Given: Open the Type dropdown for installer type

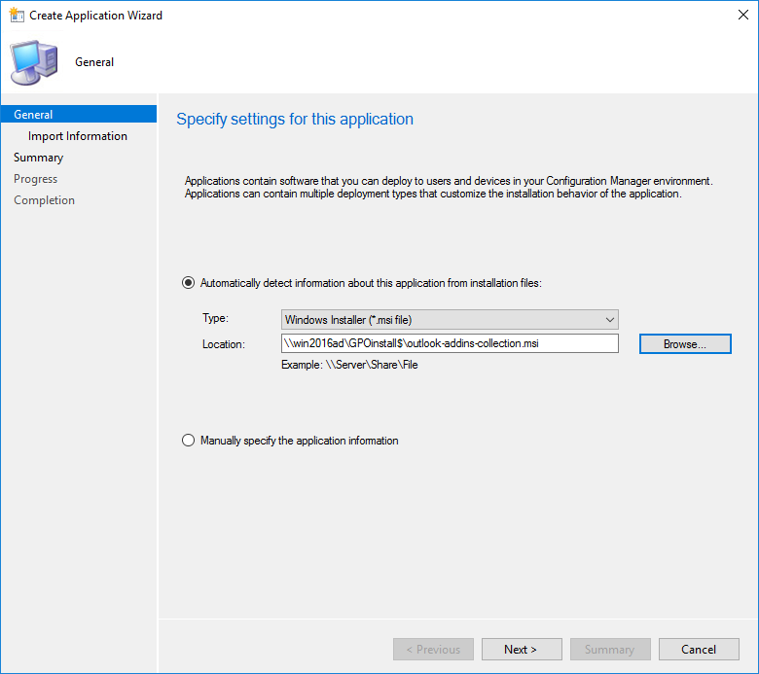Looking at the screenshot, I should coord(450,320).
